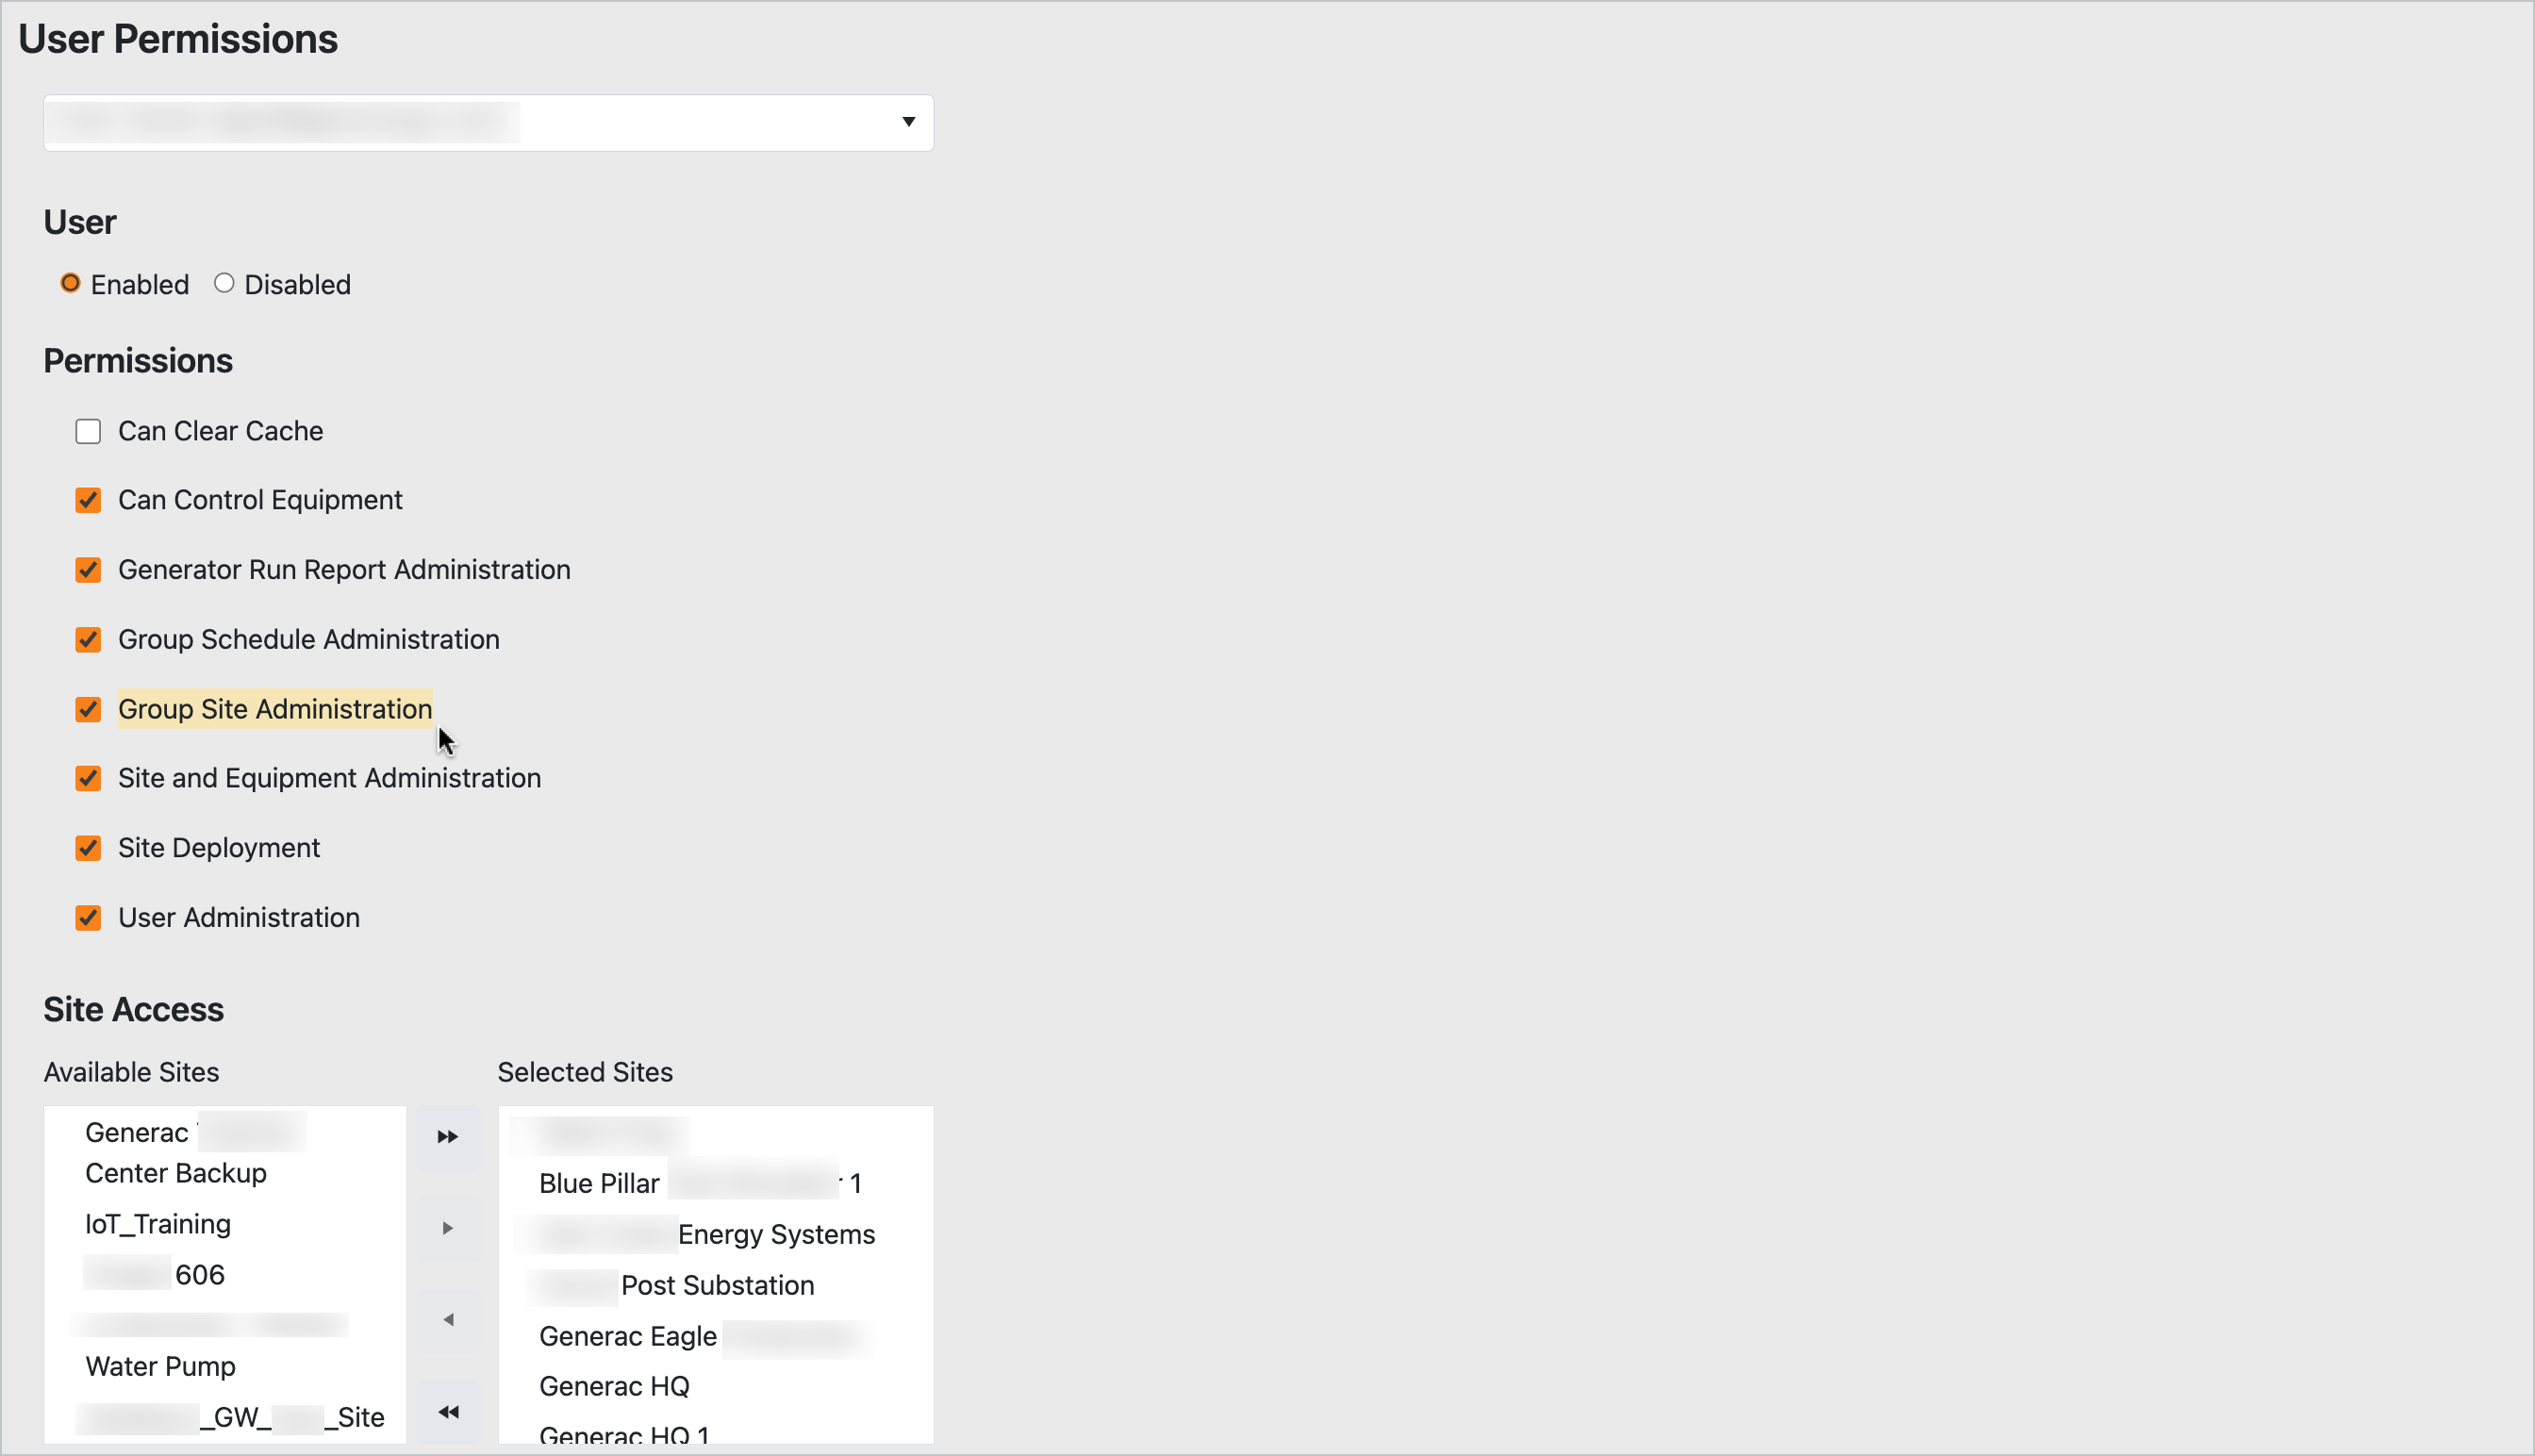
Task: Select the Disabled radio button for User
Action: tap(224, 282)
